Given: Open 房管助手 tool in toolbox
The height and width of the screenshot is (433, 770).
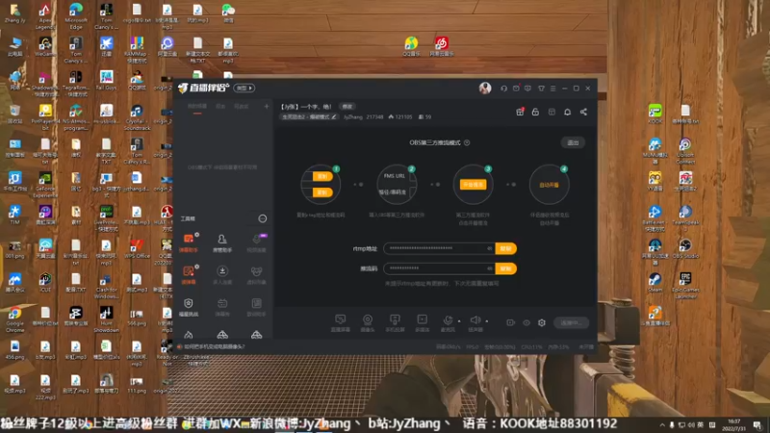Looking at the screenshot, I should pos(222,242).
